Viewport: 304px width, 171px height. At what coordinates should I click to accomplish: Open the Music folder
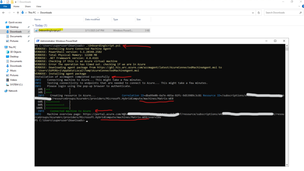coord(13,70)
